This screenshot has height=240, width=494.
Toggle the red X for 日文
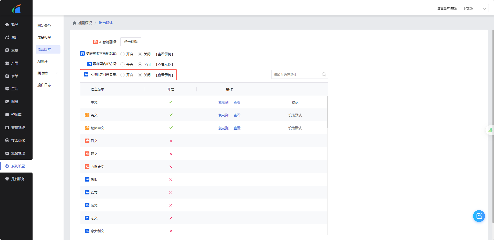[x=171, y=141]
